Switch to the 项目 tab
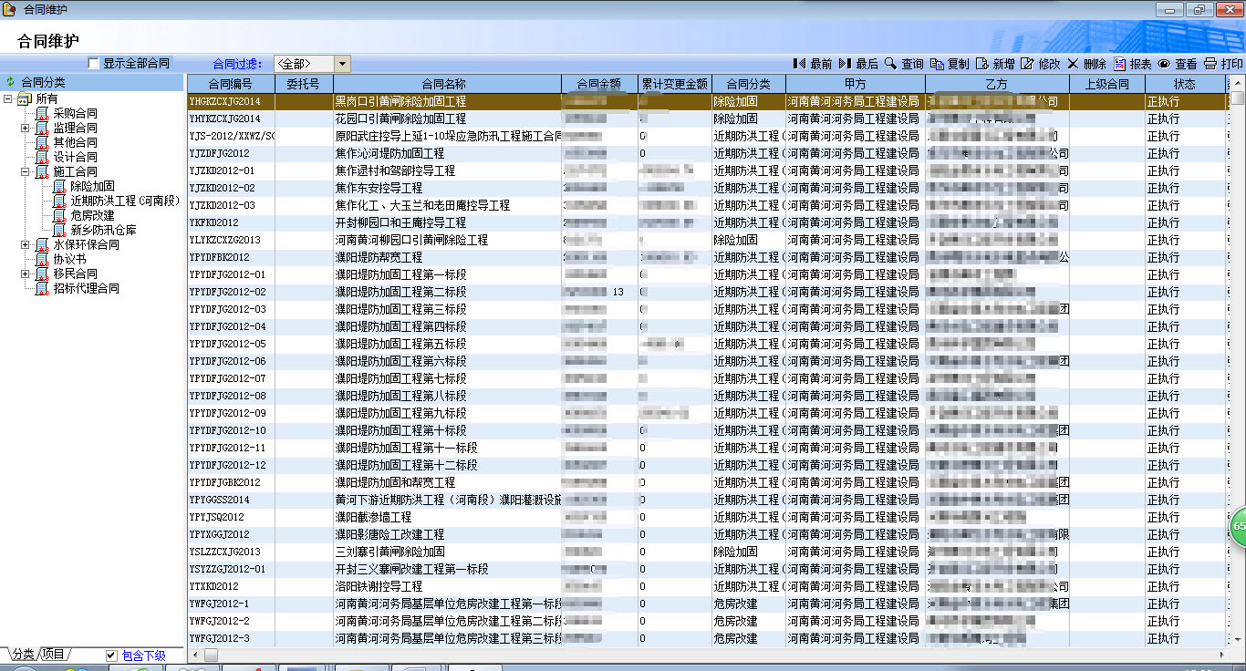The image size is (1246, 671). (x=55, y=655)
